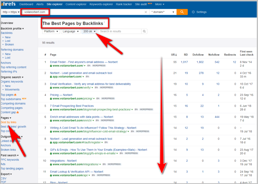The image size is (258, 184).
Task: Click 444 nofollow count on Enrich row
Action: [217, 117]
